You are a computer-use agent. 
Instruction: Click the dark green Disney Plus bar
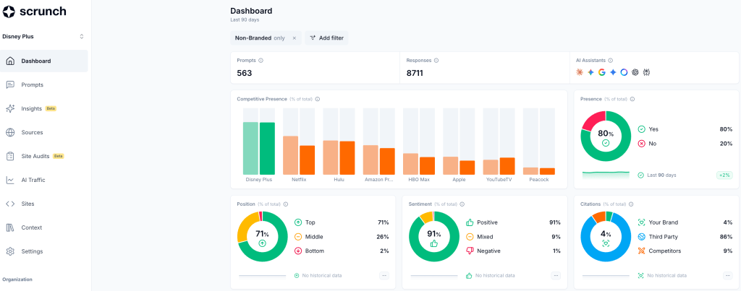[x=268, y=149]
